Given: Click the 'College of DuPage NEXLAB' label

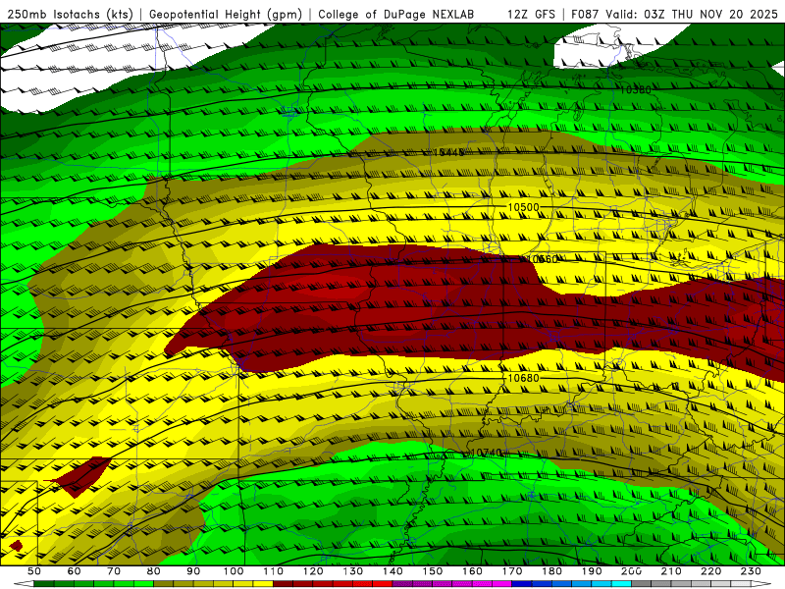Looking at the screenshot, I should click(396, 15).
